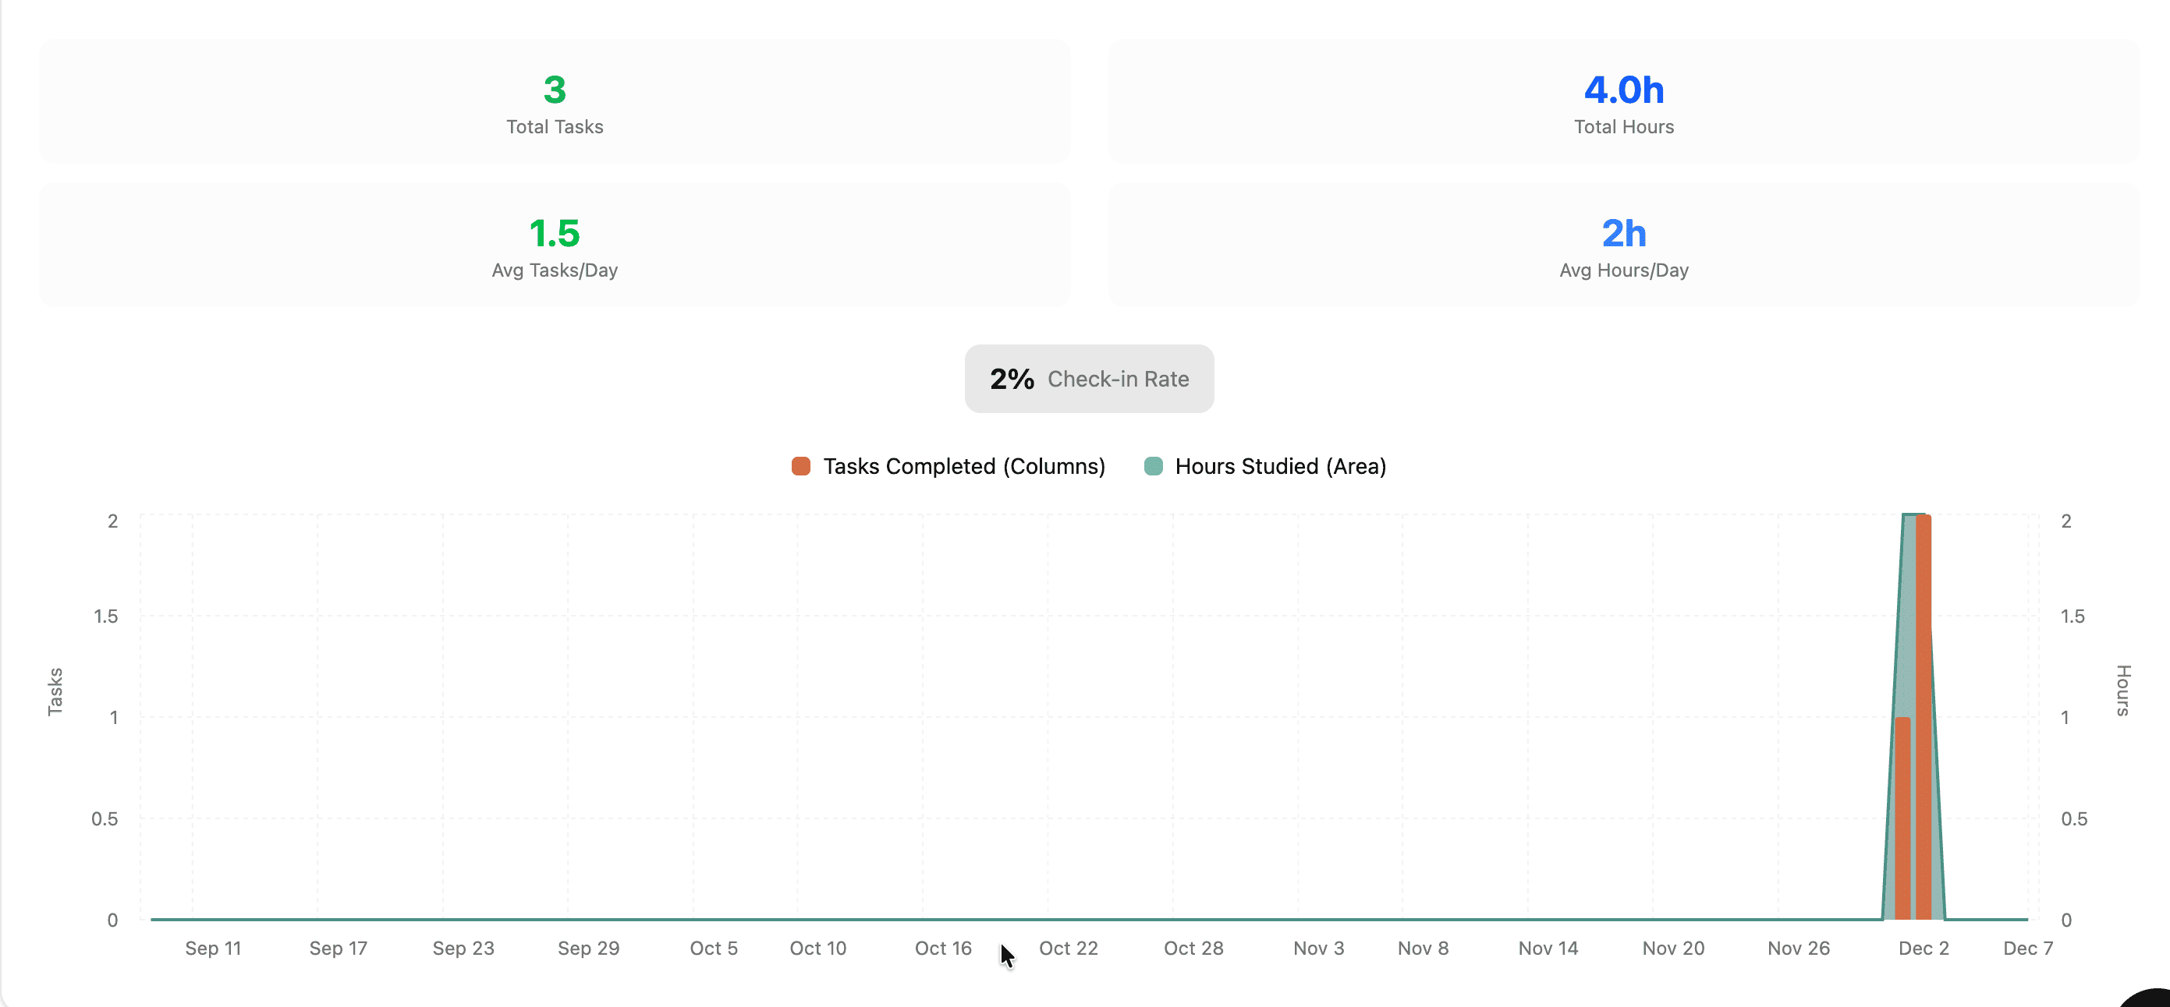The image size is (2170, 1007).
Task: Click the Dec 2 x-axis label
Action: pos(1924,948)
